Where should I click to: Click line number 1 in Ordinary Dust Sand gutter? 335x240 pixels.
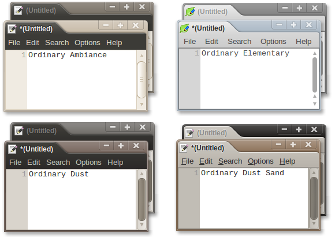(196, 172)
